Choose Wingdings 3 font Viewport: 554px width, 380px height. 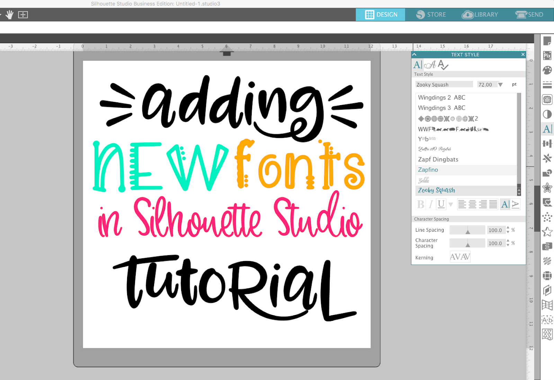466,108
